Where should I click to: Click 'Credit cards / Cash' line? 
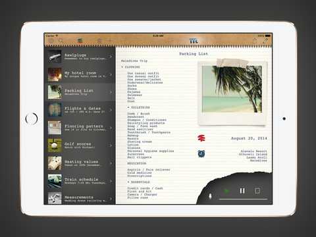click(x=145, y=188)
